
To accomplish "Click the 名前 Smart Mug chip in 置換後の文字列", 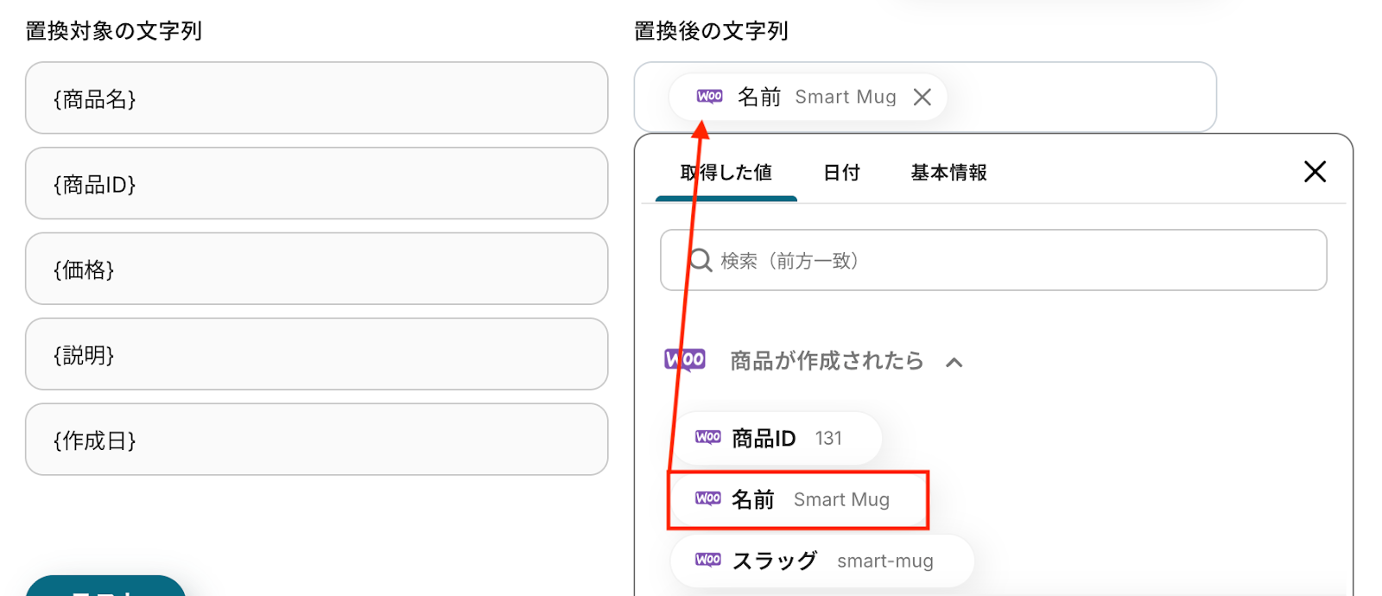I will coord(808,97).
